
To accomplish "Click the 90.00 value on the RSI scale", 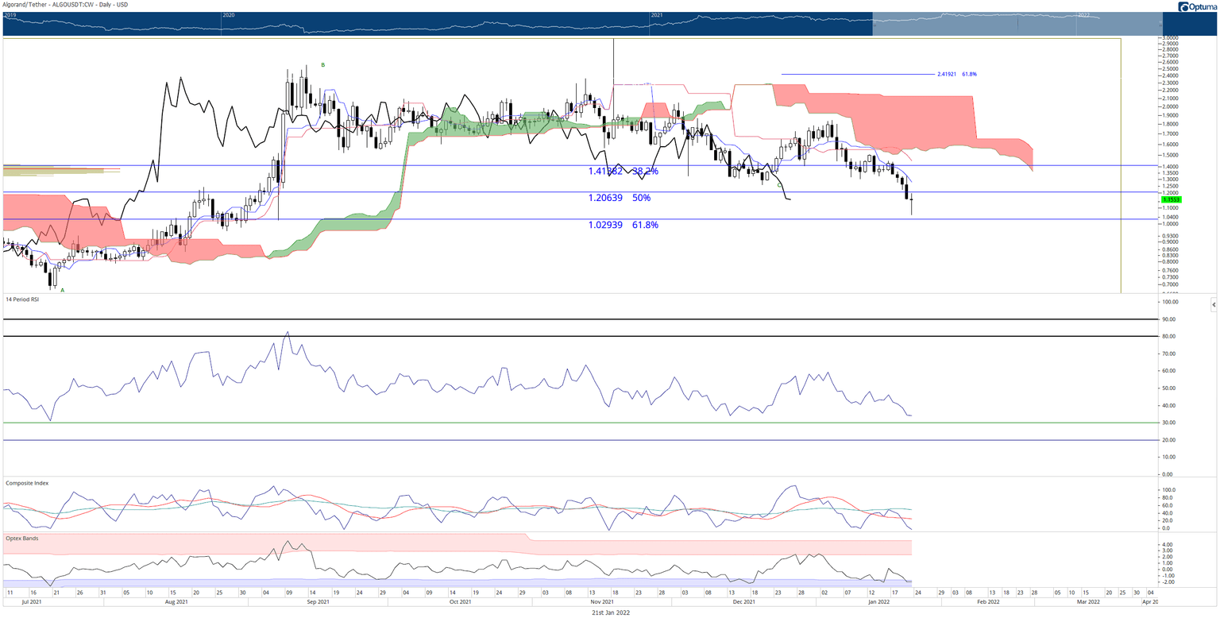I will pyautogui.click(x=1170, y=319).
